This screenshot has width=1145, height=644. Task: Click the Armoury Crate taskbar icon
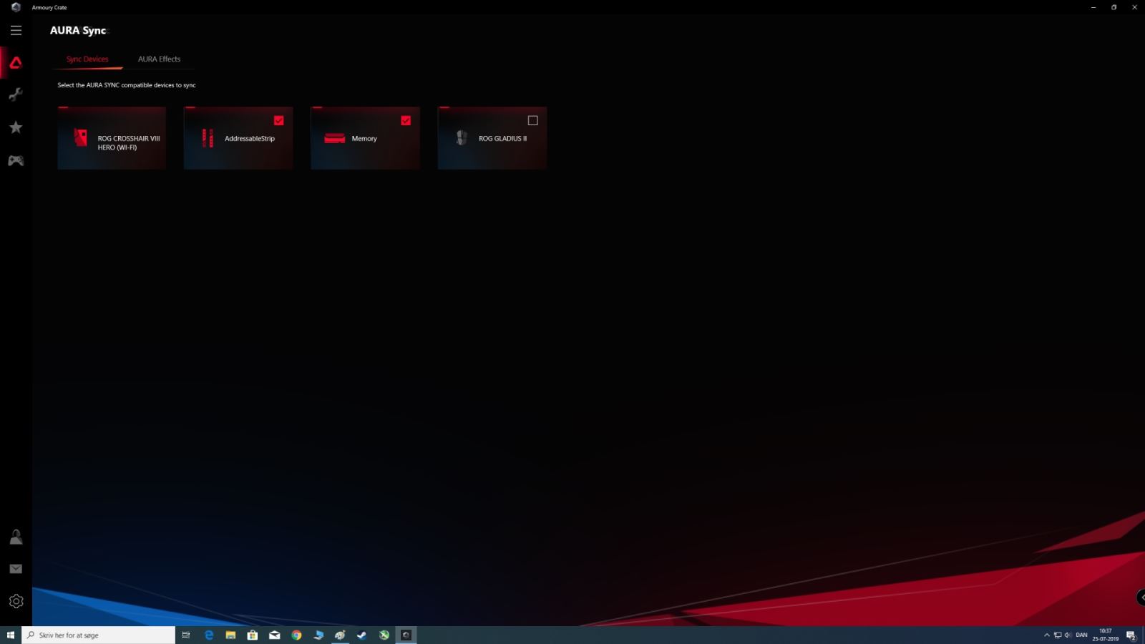(x=406, y=635)
